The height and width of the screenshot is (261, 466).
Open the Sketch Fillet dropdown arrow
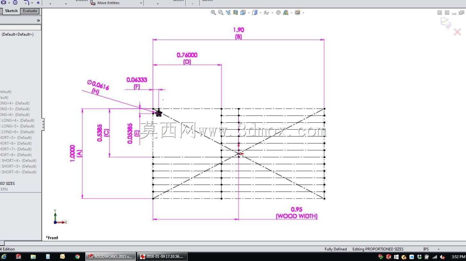pos(32,3)
